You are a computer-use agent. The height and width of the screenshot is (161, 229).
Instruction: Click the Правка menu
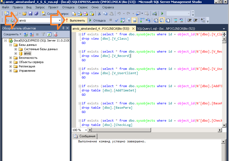(18, 7)
